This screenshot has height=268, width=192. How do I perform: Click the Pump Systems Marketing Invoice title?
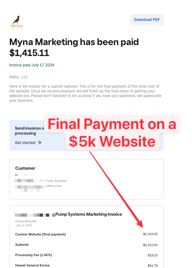click(88, 214)
